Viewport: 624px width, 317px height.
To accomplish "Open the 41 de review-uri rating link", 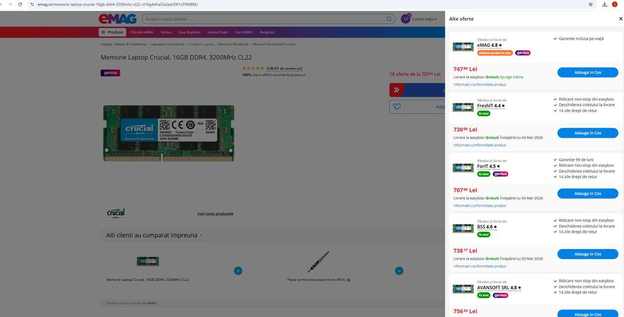I will tap(285, 69).
